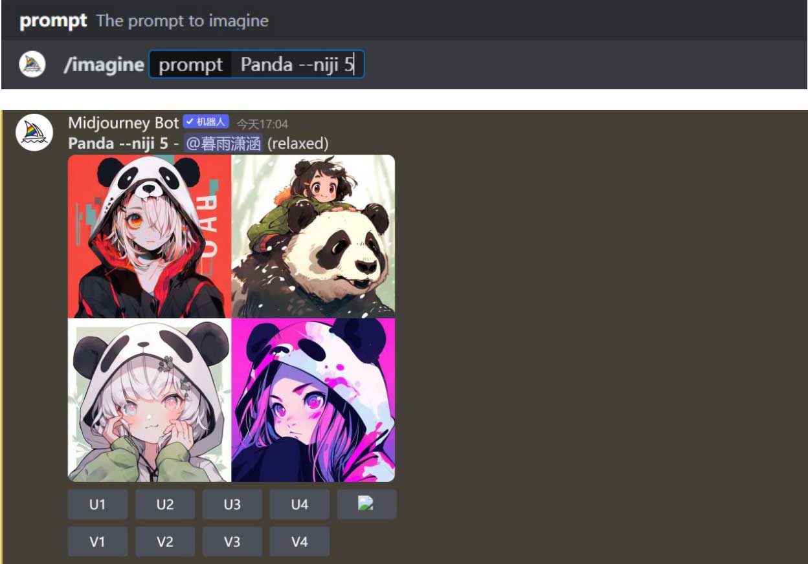Open the green-hoodie panda girl image
Viewport: 808px width, 564px height.
pyautogui.click(x=150, y=400)
